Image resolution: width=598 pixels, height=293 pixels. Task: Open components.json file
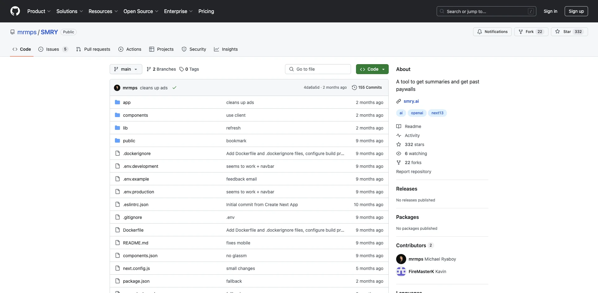tap(140, 256)
